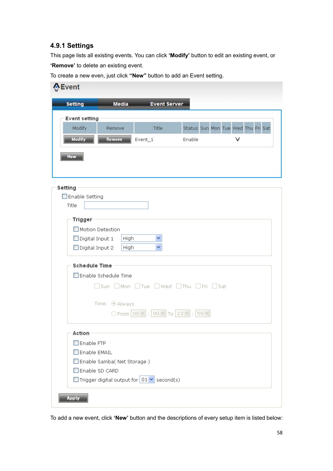This screenshot has height=471, width=333.
Task: Toggle the Enable EMAIL checkbox
Action: [x=76, y=352]
